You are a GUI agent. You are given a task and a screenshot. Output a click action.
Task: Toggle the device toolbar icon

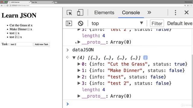pos(80,13)
